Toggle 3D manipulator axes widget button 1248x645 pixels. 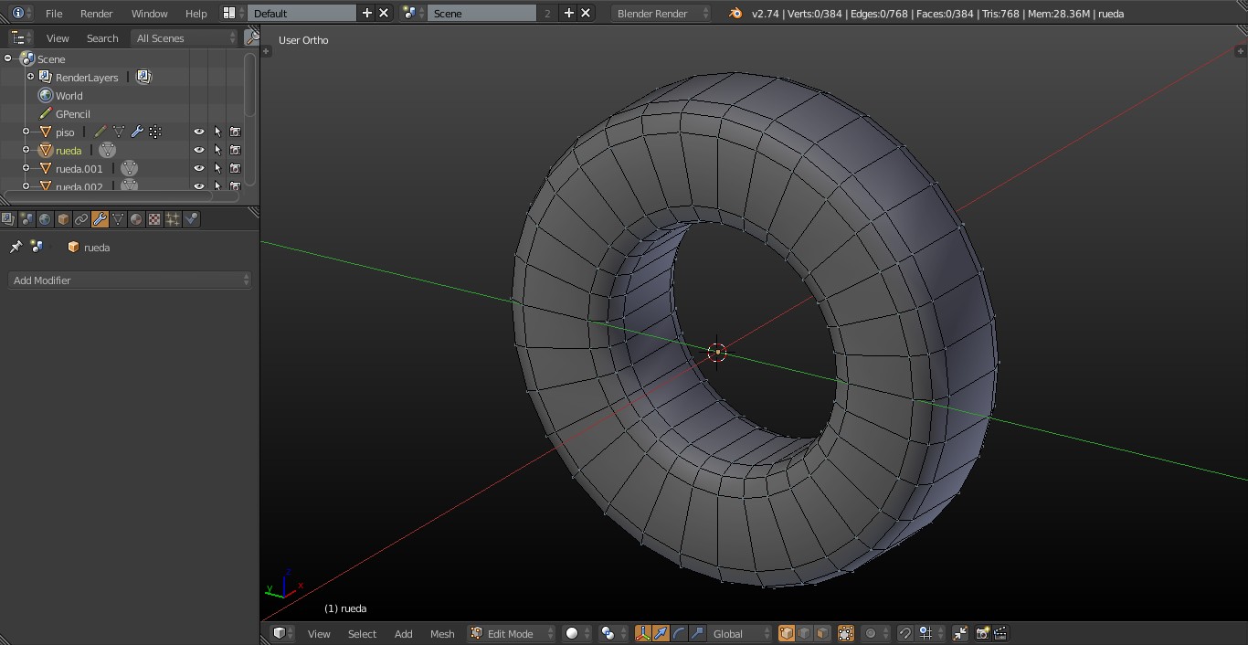pyautogui.click(x=643, y=633)
